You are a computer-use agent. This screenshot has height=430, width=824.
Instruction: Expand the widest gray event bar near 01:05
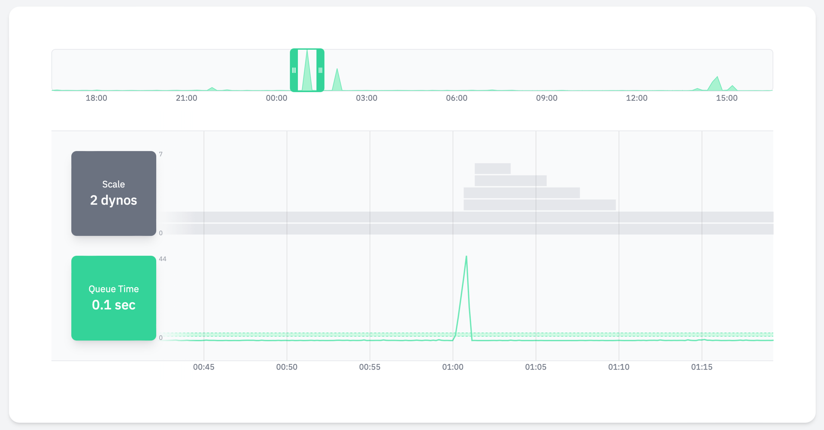[539, 205]
